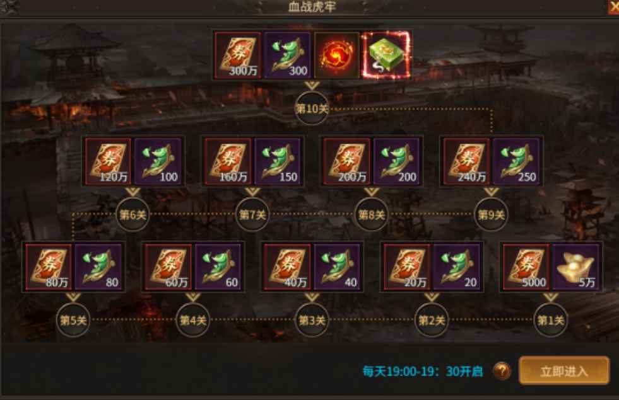Select the 第10关 stage node
Screen dimensions: 619x400
(312, 108)
